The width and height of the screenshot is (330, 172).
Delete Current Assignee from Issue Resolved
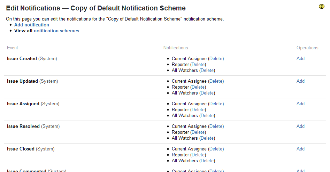(x=216, y=126)
